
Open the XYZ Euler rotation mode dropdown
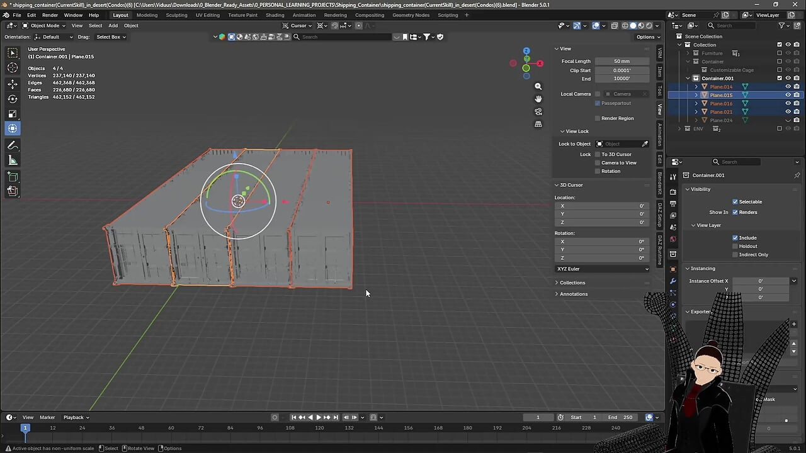click(x=603, y=269)
